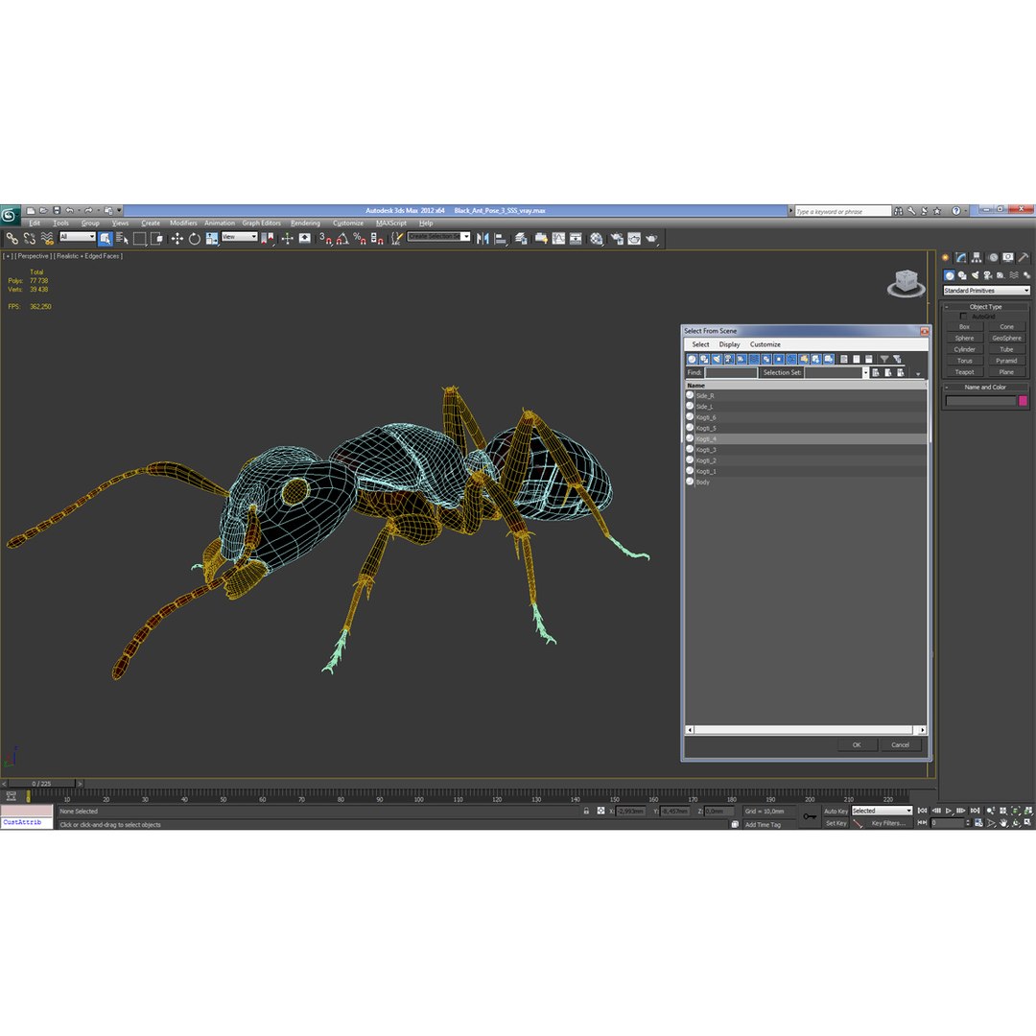The image size is (1036, 1036).
Task: Select Kogti_4 in the object list
Action: pos(806,438)
